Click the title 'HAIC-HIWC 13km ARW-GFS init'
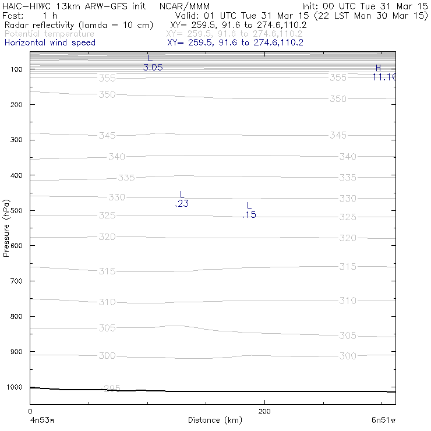431x431 pixels. (73, 6)
